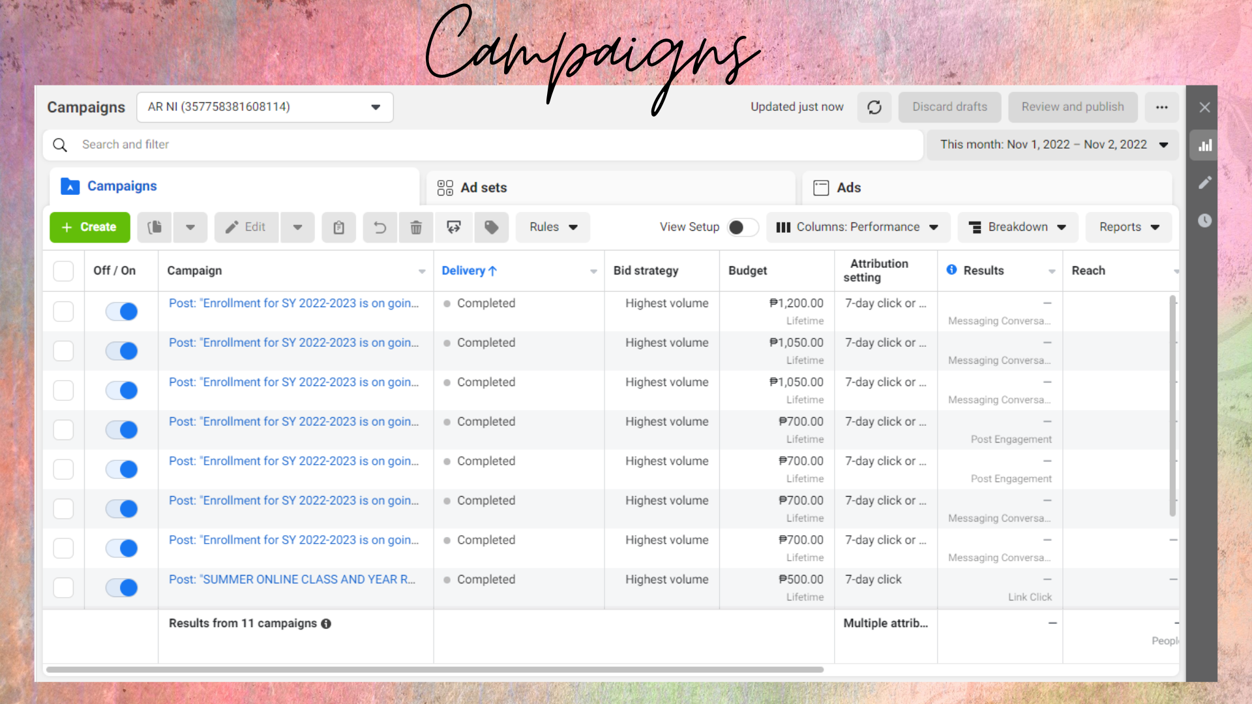Open the date range This month dropdown
1252x704 pixels.
[1052, 145]
